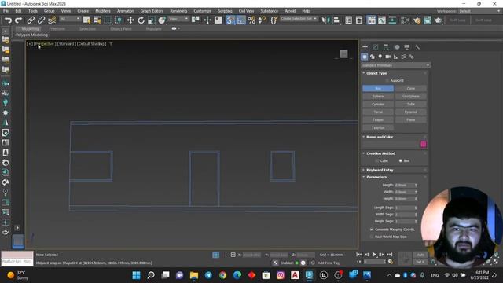Image resolution: width=503 pixels, height=283 pixels.
Task: Open the Rendering menu
Action: tap(178, 11)
